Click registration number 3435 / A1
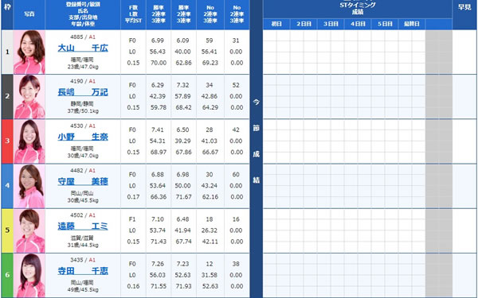Image resolution: width=478 pixels, height=298 pixels. (x=83, y=260)
